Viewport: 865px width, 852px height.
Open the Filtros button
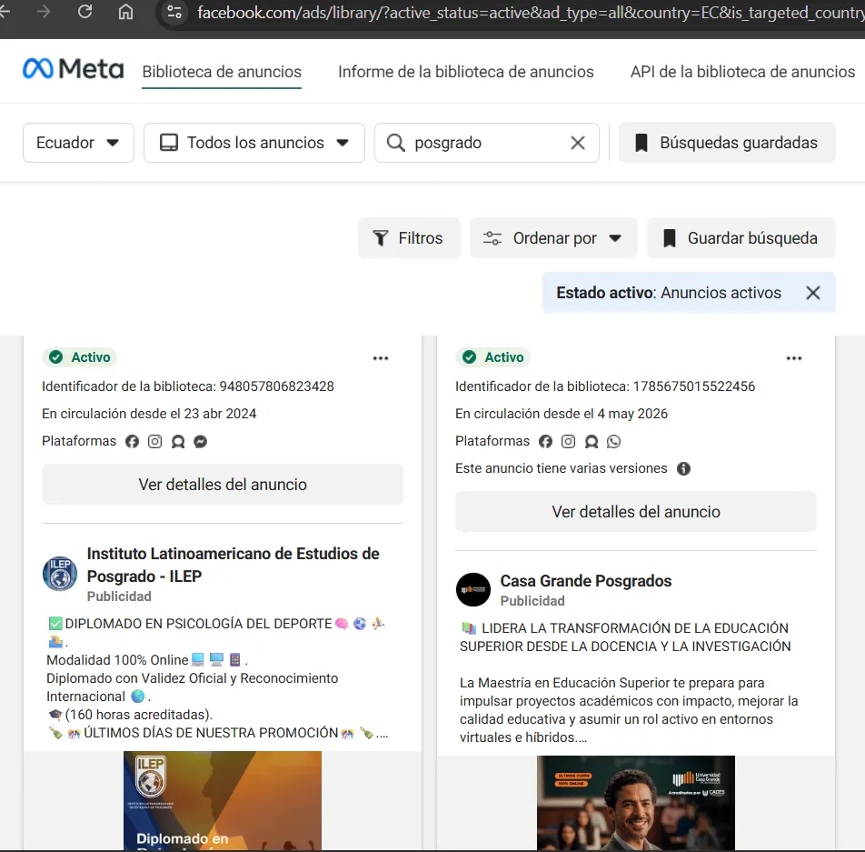tap(409, 238)
